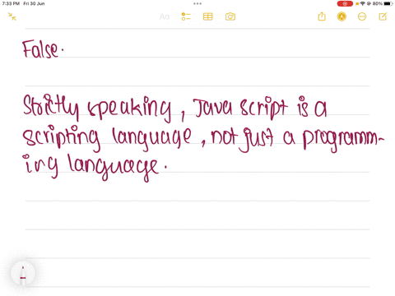
Task: Insert a checklist using the checklist icon
Action: pos(186,16)
